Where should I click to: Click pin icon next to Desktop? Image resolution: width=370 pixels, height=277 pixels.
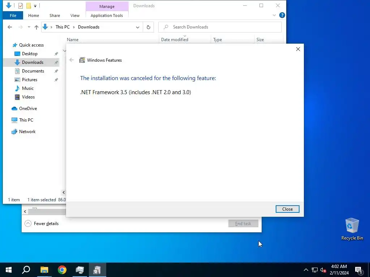56,54
